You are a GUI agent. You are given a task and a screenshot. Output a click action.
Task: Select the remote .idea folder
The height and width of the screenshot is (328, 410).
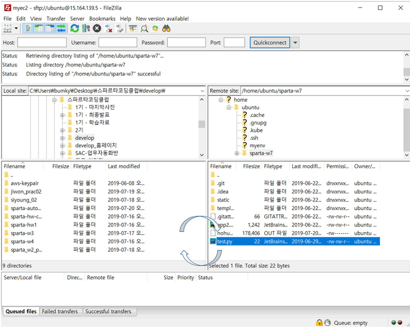pos(223,192)
